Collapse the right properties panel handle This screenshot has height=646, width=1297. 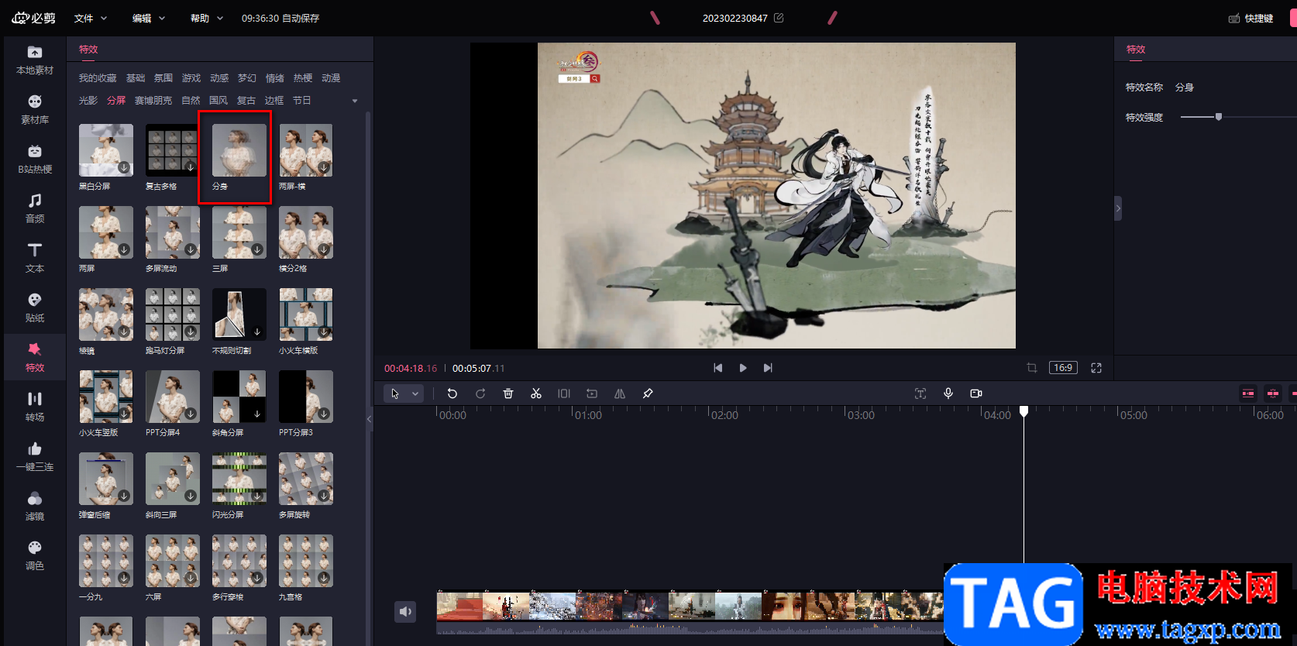click(x=1118, y=208)
